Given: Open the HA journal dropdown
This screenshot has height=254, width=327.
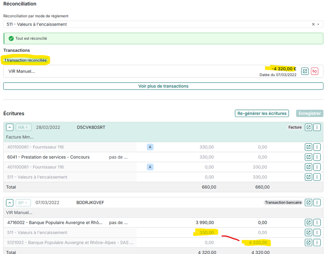Looking at the screenshot, I should point(23,127).
